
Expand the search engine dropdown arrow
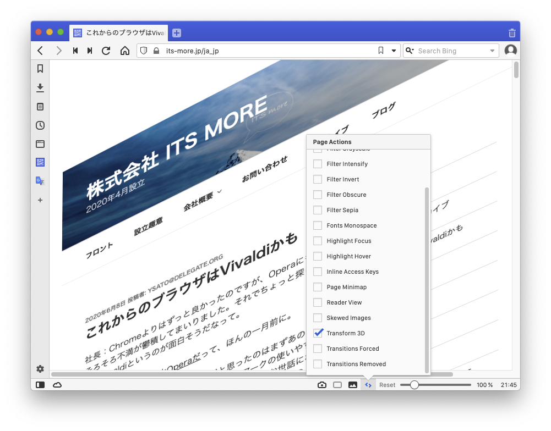point(492,51)
